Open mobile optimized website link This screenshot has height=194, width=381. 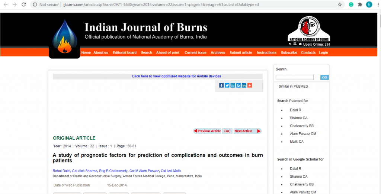point(176,77)
